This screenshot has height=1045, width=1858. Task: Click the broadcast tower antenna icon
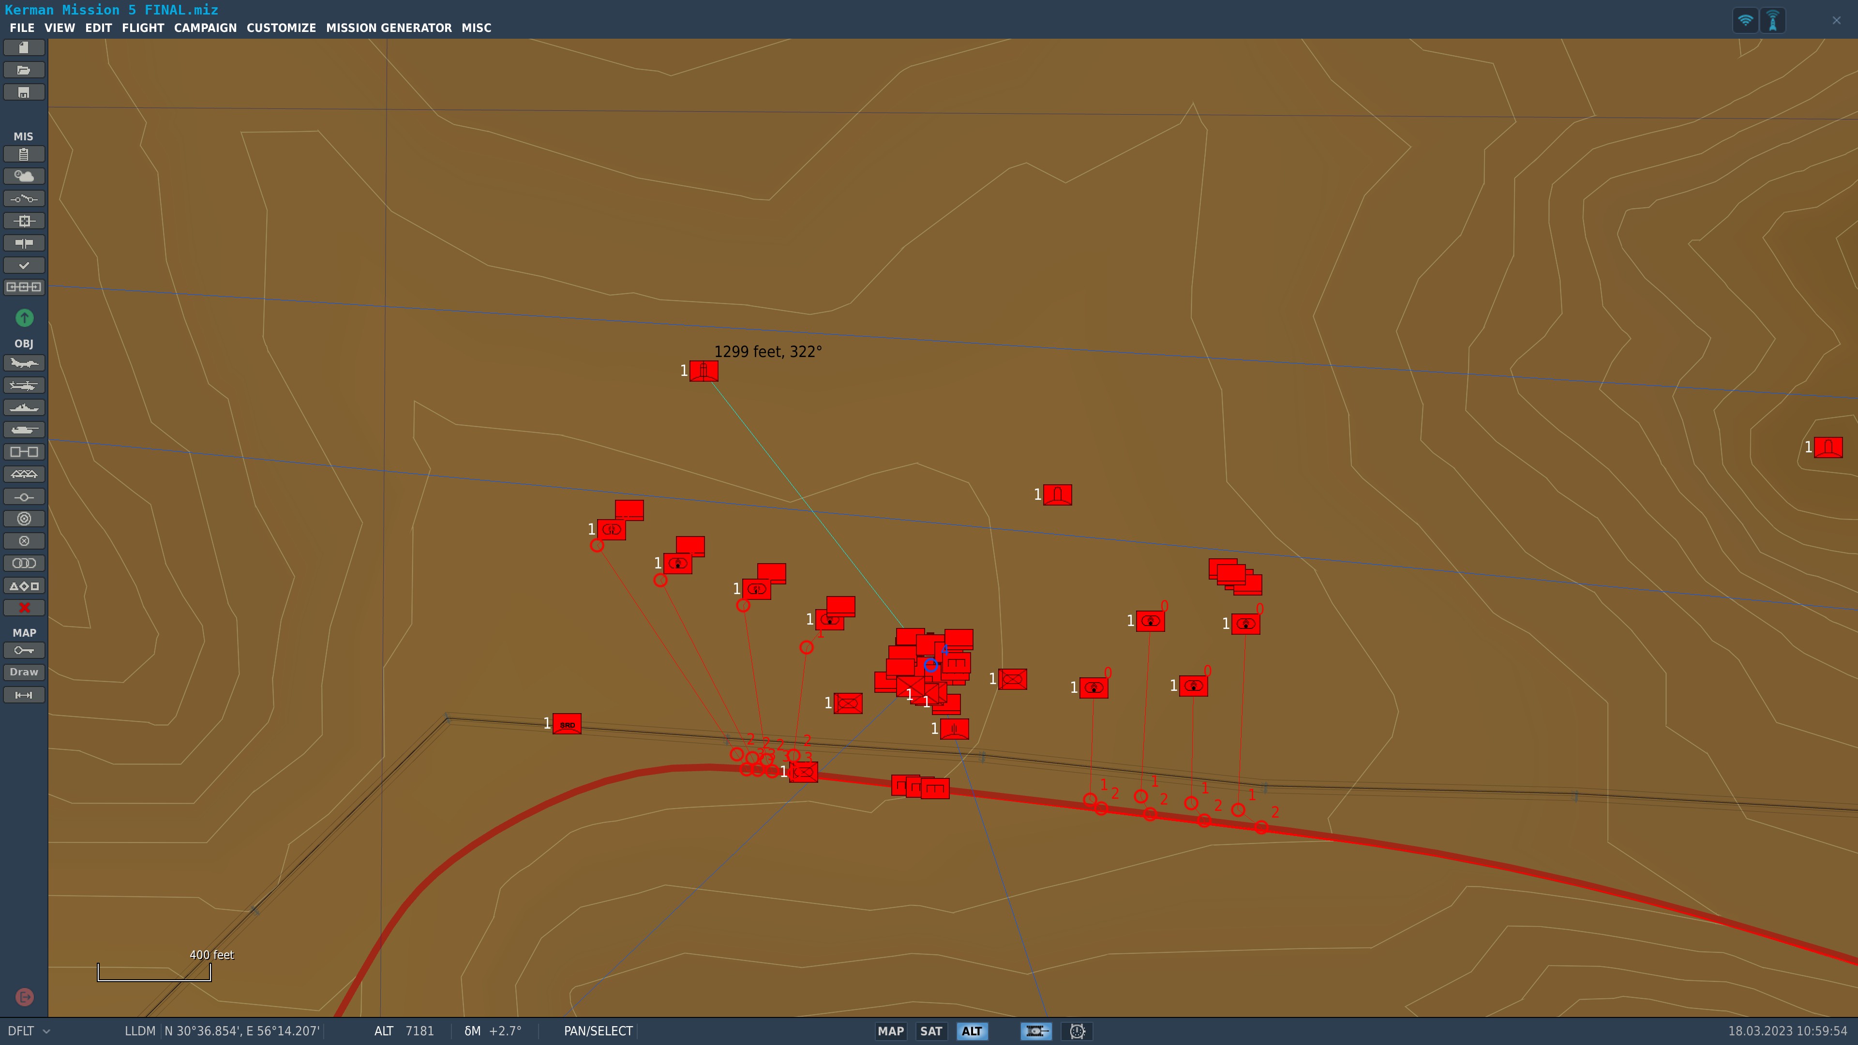(1773, 20)
